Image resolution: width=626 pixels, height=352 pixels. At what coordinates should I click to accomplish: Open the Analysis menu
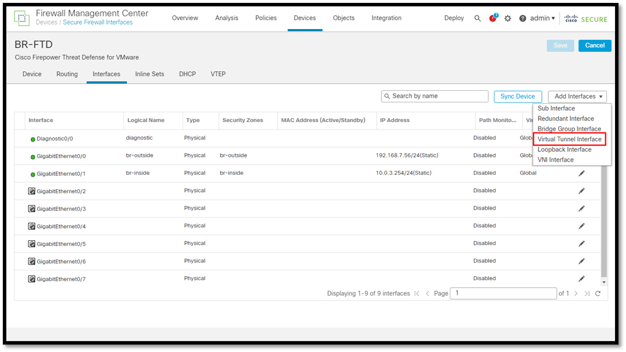227,18
